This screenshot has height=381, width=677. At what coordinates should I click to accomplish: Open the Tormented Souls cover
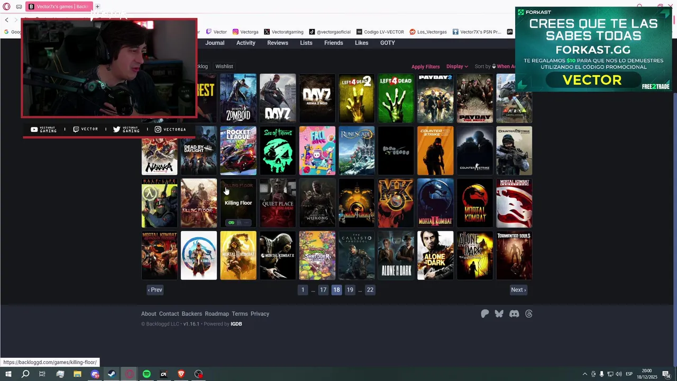click(x=514, y=256)
